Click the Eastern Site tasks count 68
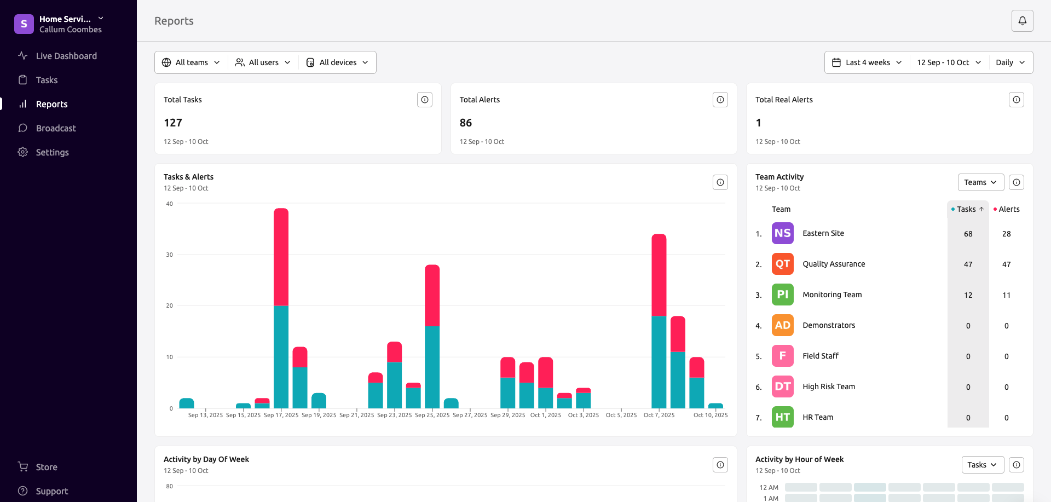 [x=968, y=234]
